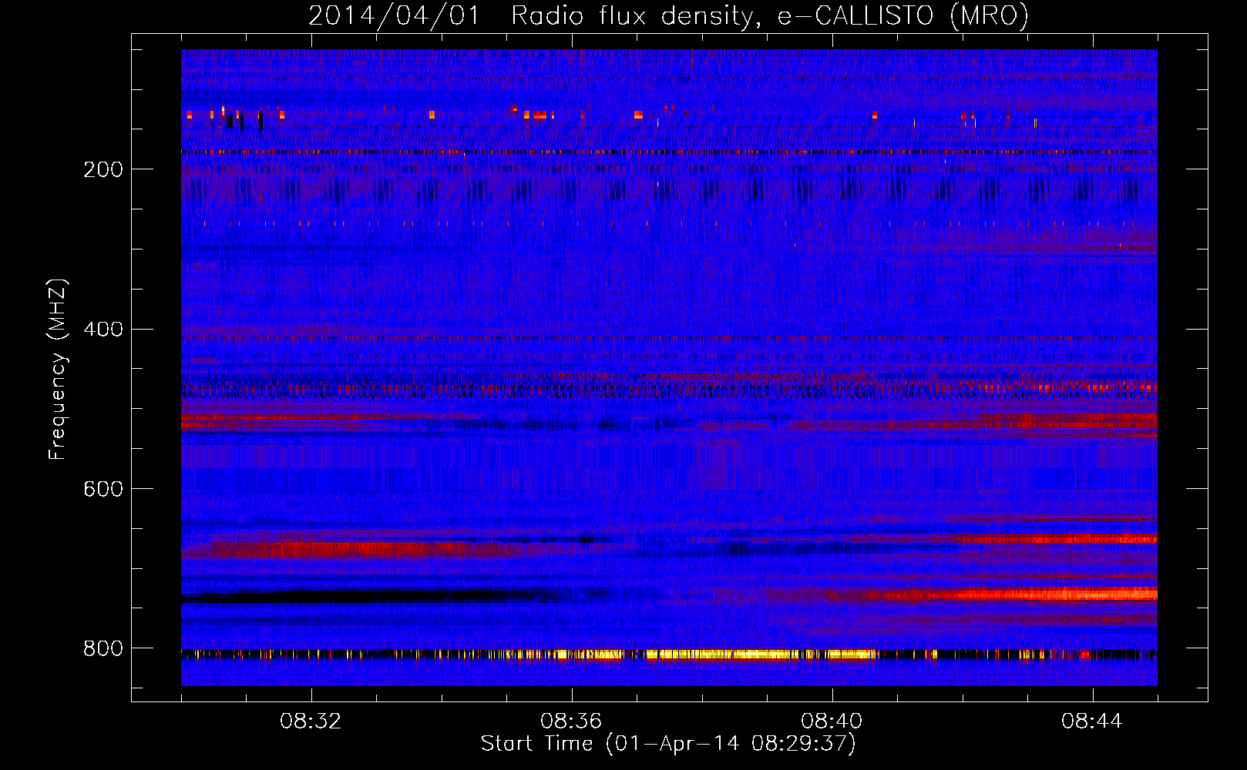The image size is (1247, 770).
Task: Click the 200 frequency tick label
Action: [x=103, y=169]
